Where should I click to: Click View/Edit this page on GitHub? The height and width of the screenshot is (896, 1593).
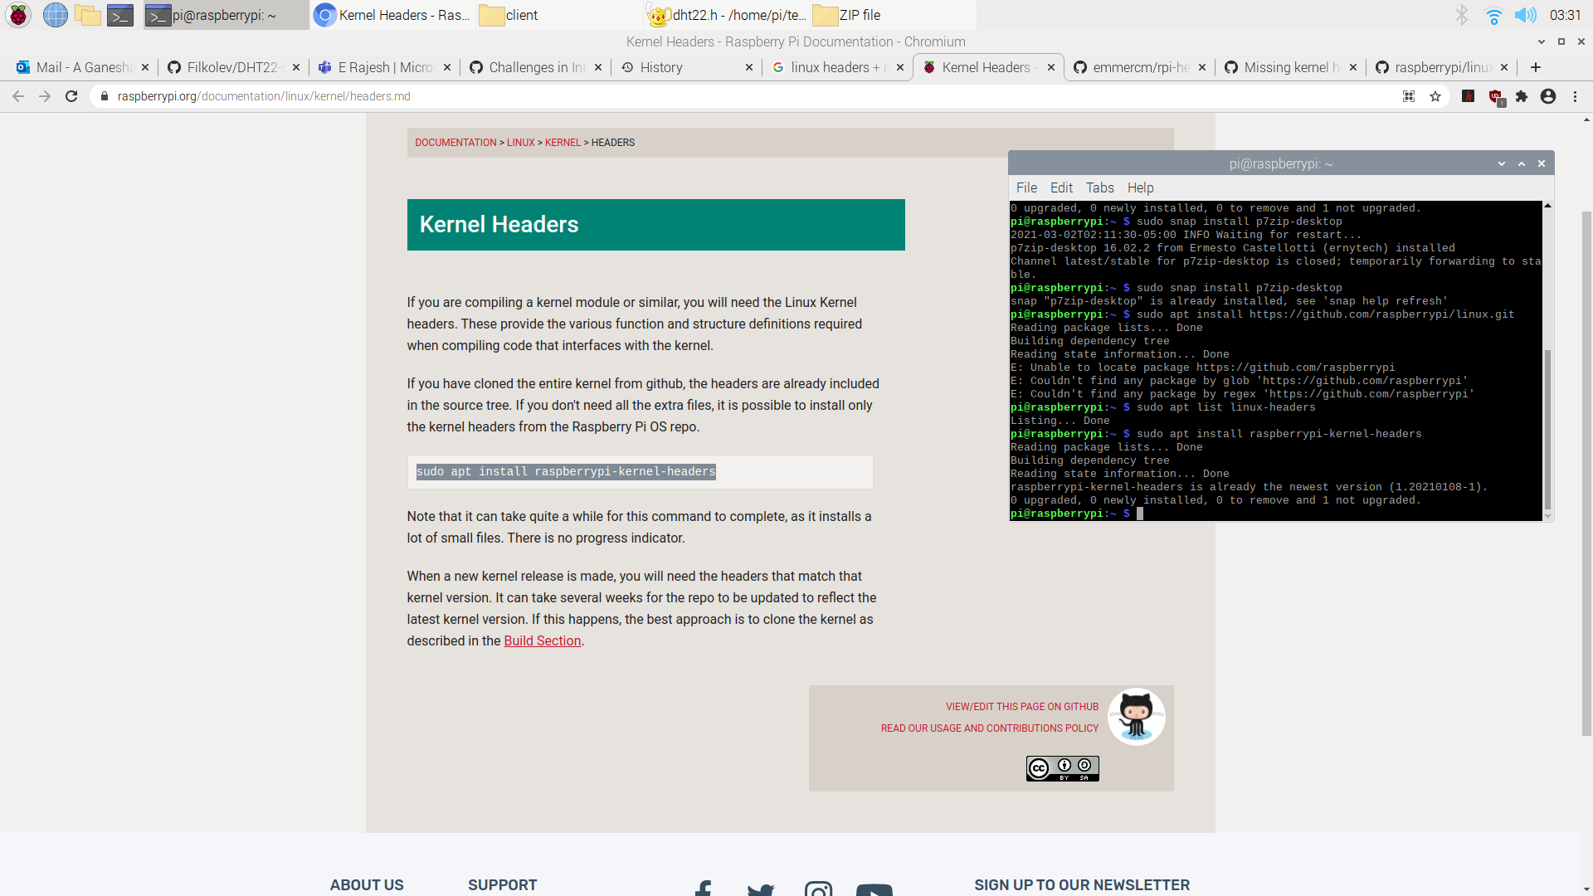(x=1021, y=707)
